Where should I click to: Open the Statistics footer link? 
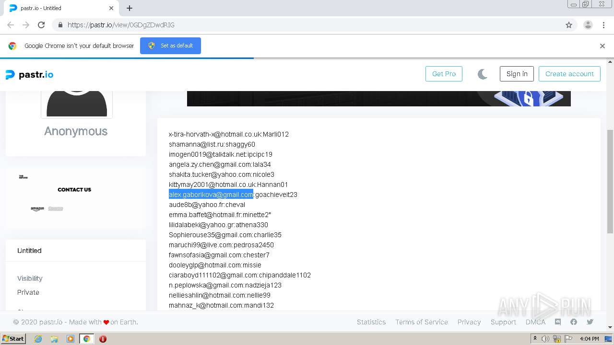point(371,322)
